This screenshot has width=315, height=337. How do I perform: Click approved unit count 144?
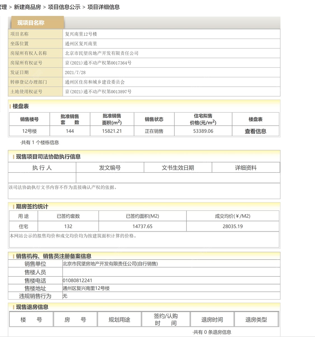(x=70, y=131)
